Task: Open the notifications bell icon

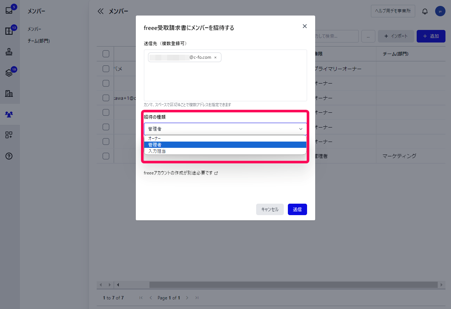Action: [425, 11]
